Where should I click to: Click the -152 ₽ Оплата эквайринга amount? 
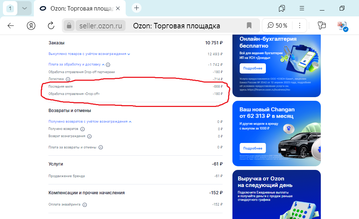tap(217, 204)
